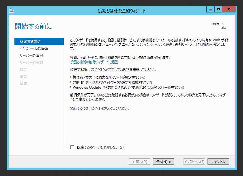
Task: Click the 続行するには、[次へ] instruction text
Action: 100,108
